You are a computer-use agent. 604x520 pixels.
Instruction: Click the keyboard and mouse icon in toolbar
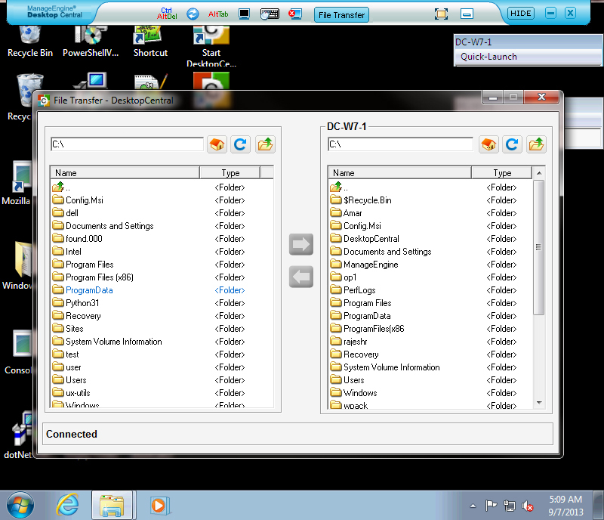click(x=270, y=14)
